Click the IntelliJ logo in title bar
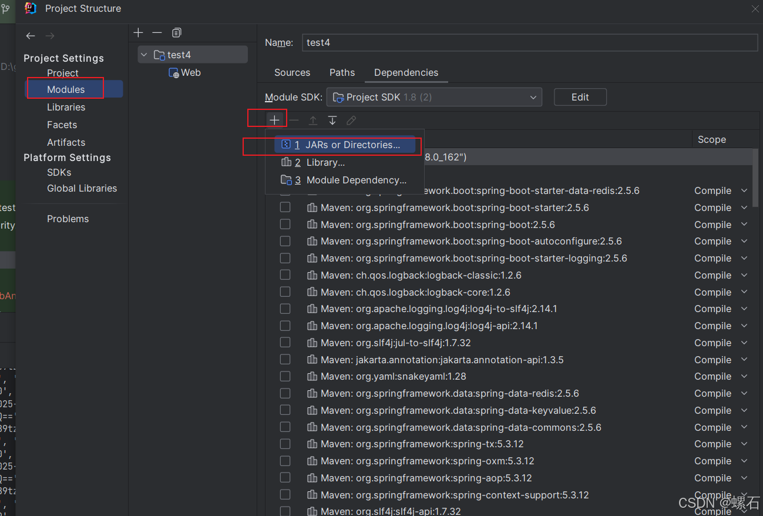 (31, 8)
